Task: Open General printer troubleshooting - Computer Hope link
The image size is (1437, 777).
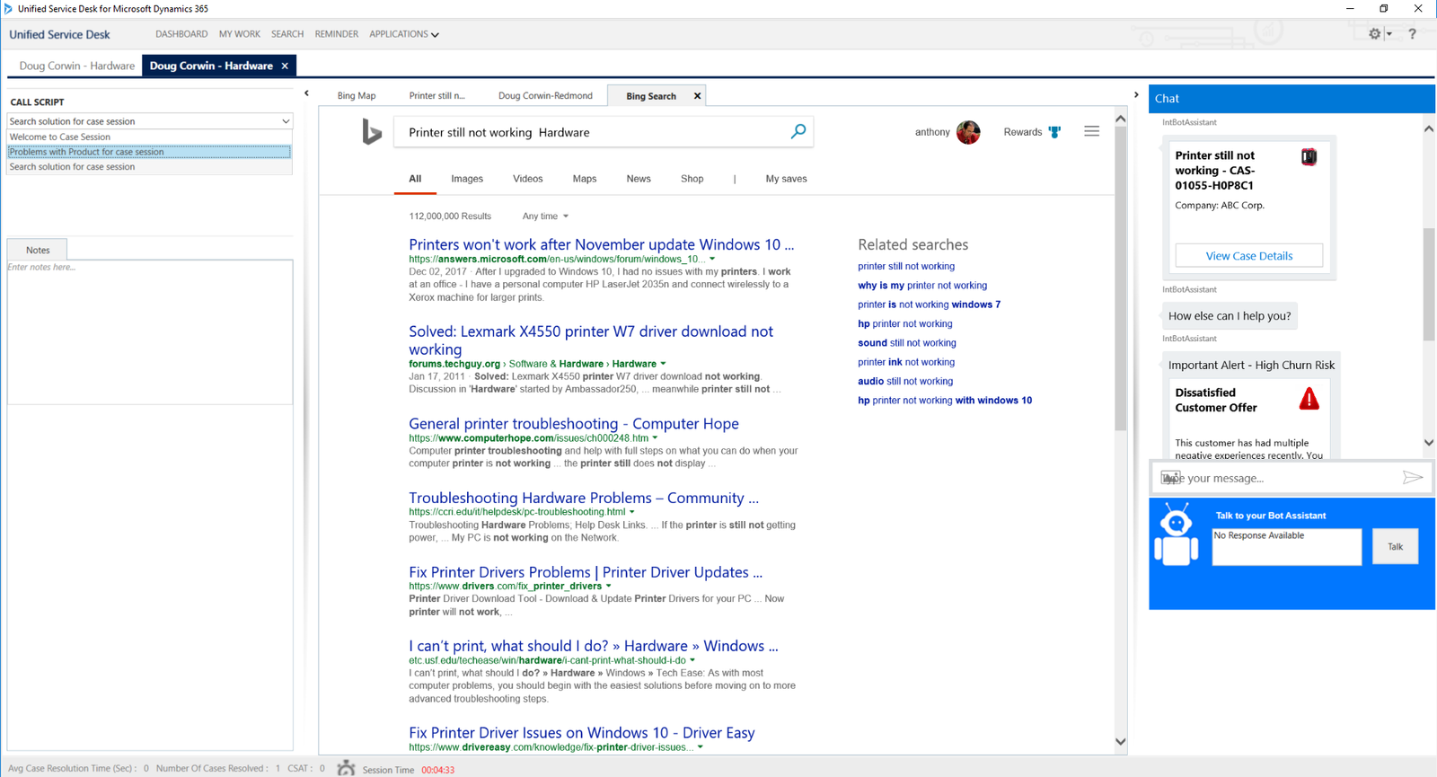Action: pyautogui.click(x=574, y=423)
